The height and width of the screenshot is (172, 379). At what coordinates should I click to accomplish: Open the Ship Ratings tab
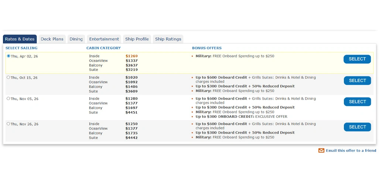168,39
